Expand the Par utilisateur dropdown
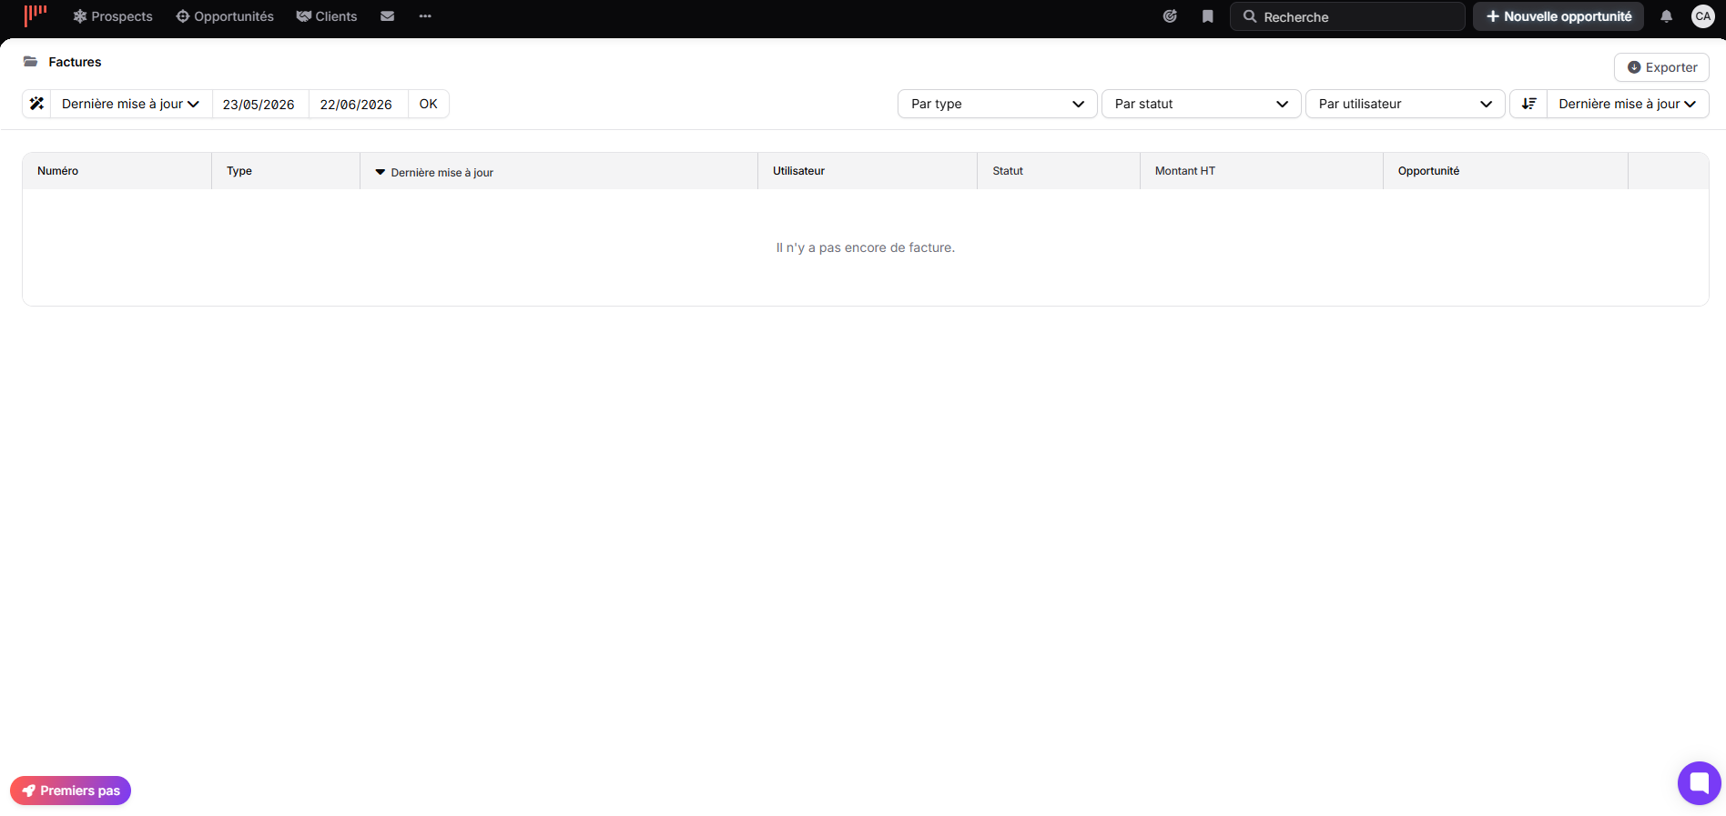This screenshot has width=1726, height=816. click(1406, 104)
